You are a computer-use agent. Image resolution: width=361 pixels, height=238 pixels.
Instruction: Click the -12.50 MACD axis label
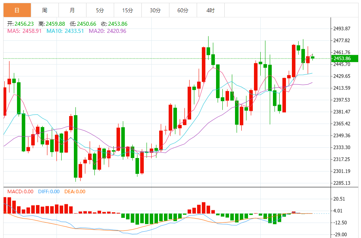tap(340, 223)
